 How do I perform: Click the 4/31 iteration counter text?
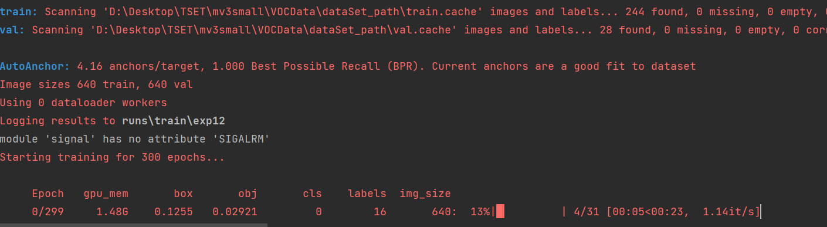point(587,212)
